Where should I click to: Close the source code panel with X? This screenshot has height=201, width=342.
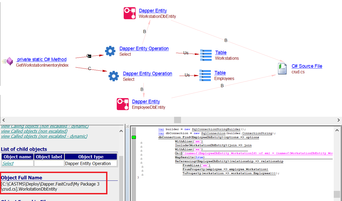pos(127,126)
